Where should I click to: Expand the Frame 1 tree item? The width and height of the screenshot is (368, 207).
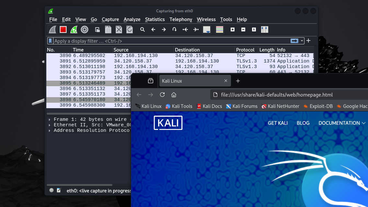click(50, 120)
